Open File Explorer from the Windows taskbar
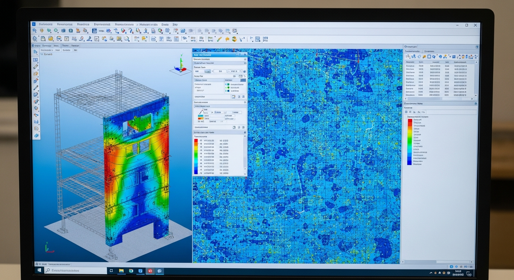This screenshot has width=514, height=280. pyautogui.click(x=121, y=271)
